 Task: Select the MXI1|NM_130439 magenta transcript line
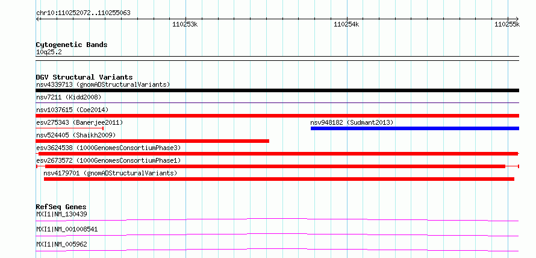point(277,219)
